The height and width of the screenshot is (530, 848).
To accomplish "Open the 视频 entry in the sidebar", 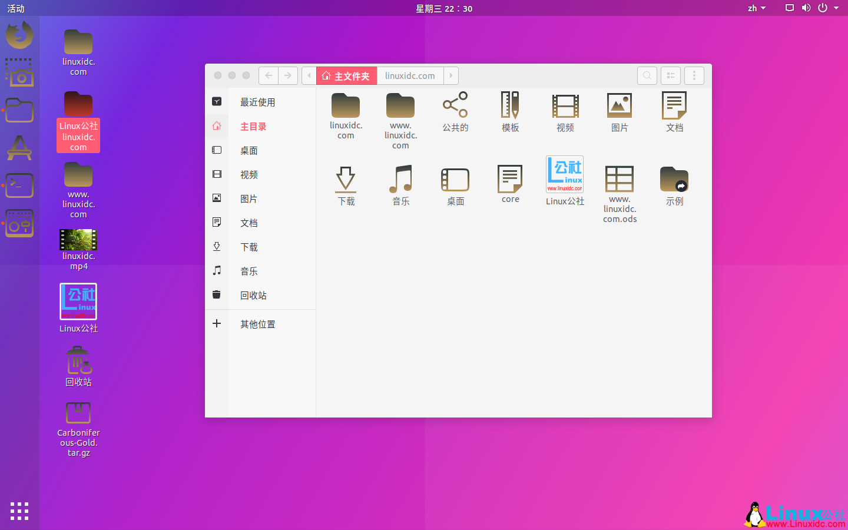I will 249,174.
